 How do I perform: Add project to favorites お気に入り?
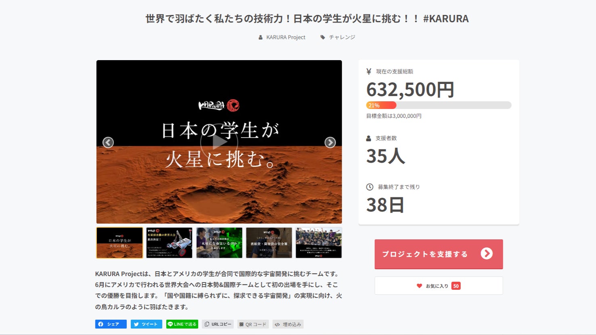[439, 286]
